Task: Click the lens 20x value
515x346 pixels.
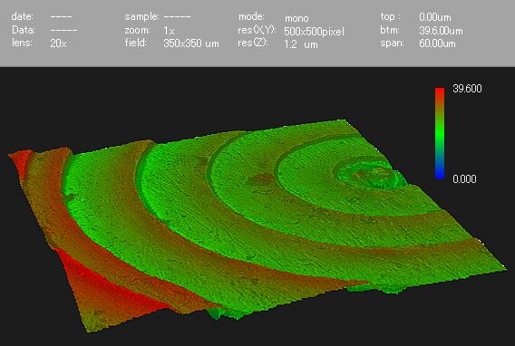Action: click(58, 43)
